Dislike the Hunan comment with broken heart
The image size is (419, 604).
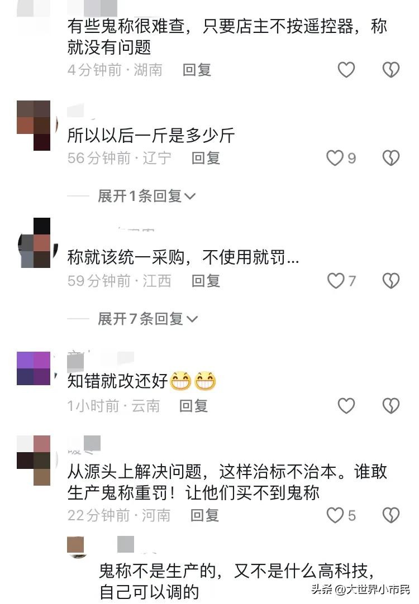(x=391, y=70)
